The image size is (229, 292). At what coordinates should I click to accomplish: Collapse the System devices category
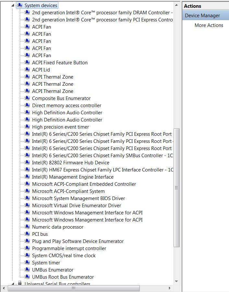pos(13,6)
